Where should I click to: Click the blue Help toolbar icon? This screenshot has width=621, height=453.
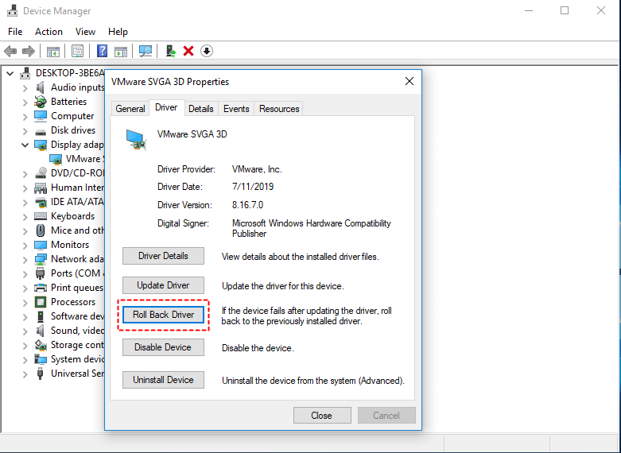102,51
